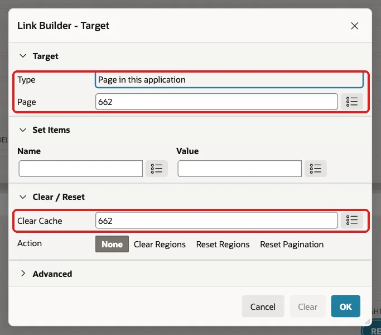Click into the Set Items Name input

(81, 169)
